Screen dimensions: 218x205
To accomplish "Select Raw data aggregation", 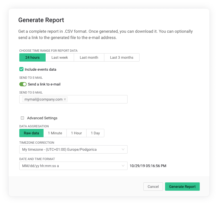I will click(31, 133).
